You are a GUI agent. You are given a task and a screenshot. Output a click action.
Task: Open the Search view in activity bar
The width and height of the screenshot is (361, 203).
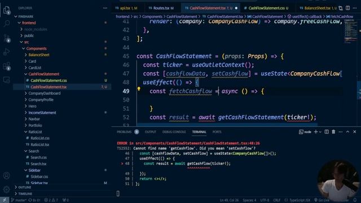click(x=7, y=23)
